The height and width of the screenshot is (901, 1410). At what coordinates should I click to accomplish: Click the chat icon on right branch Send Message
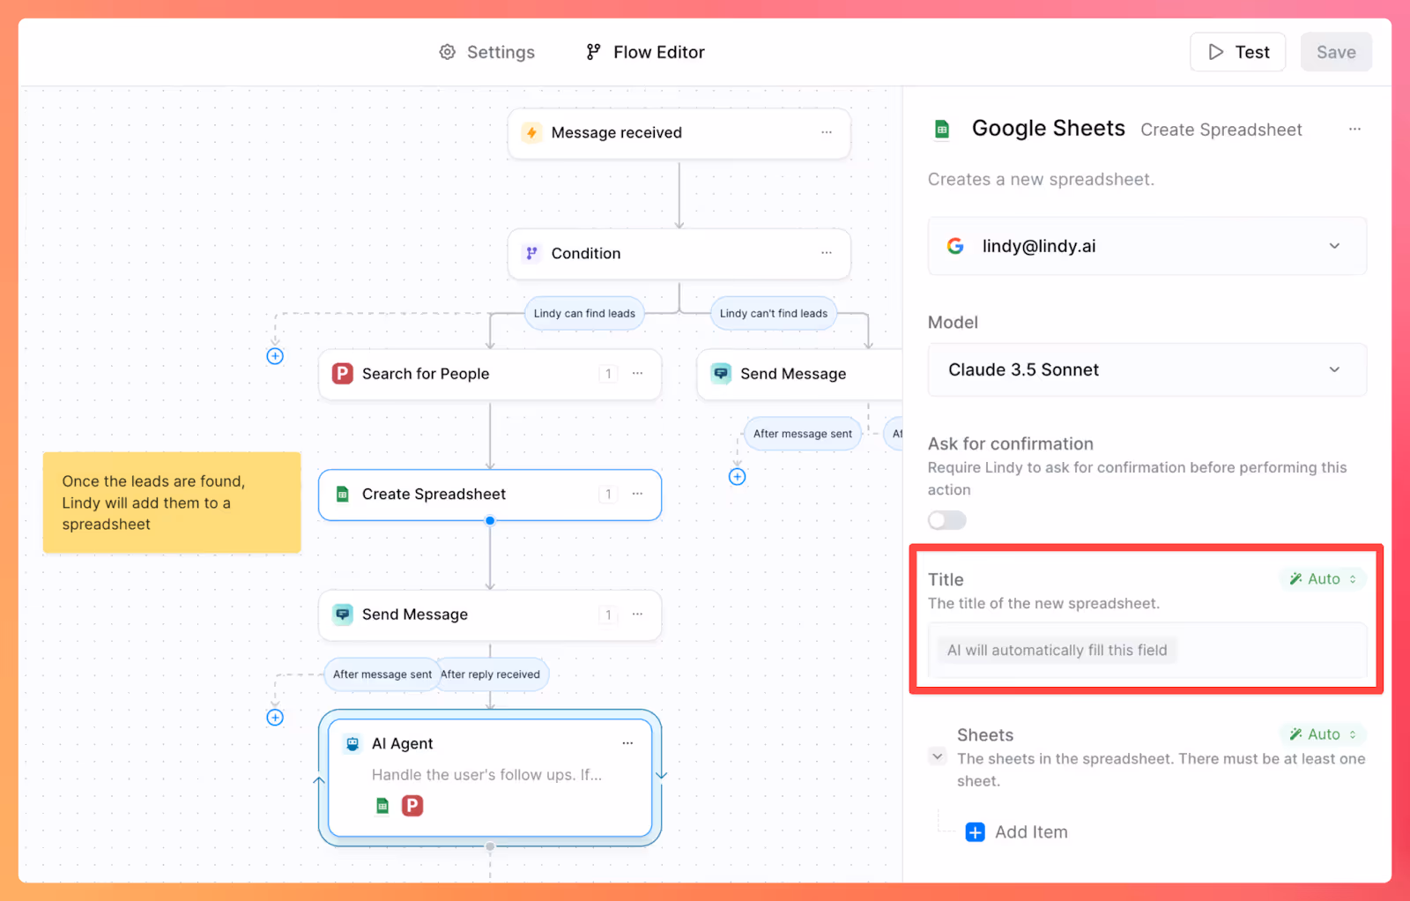[x=721, y=374]
